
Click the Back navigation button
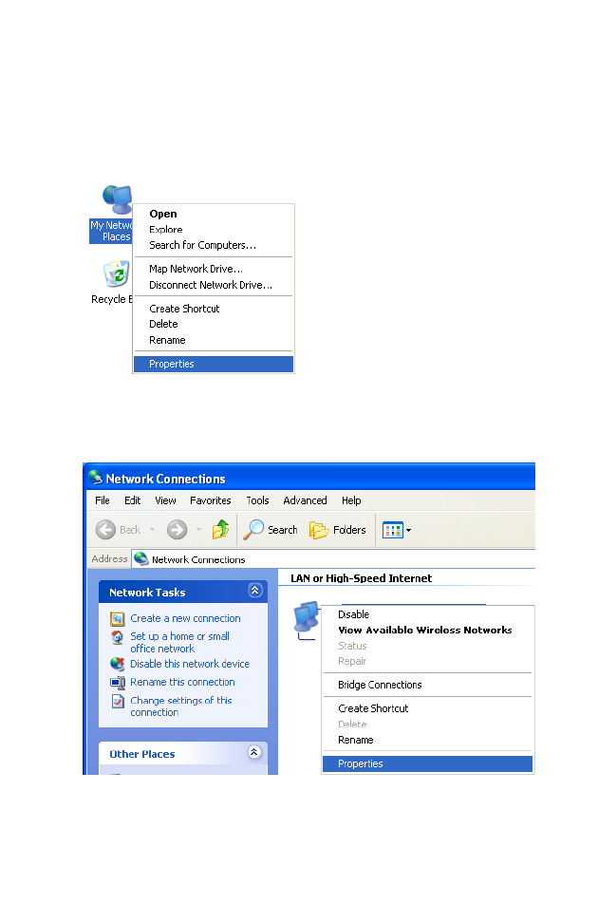tap(119, 530)
